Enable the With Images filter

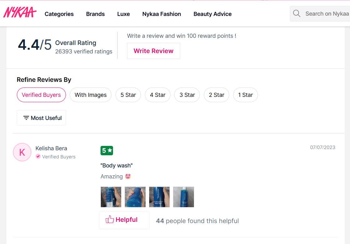pyautogui.click(x=91, y=95)
